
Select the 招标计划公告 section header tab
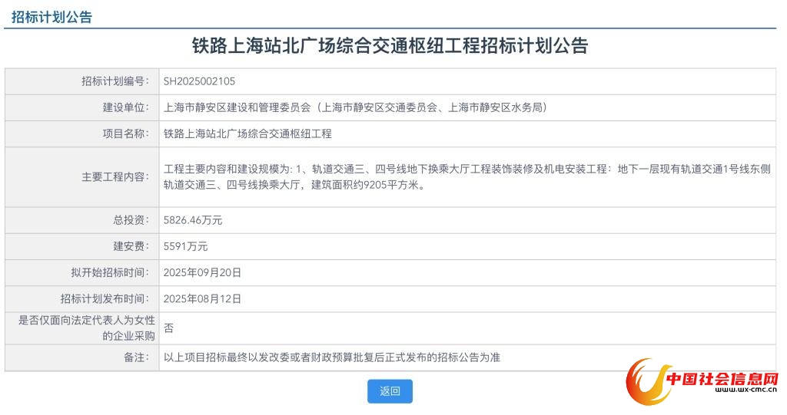(x=51, y=17)
